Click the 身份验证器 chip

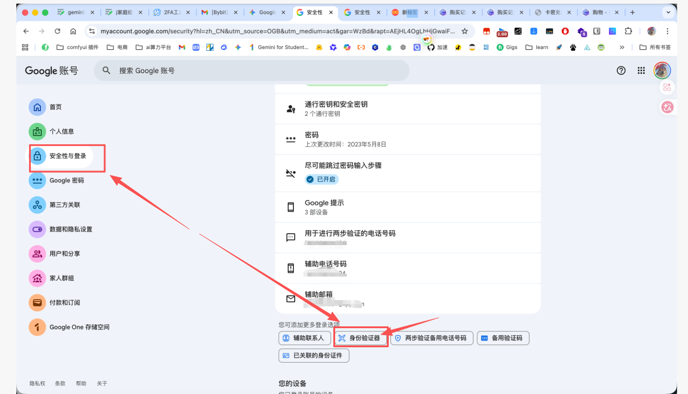coord(361,338)
